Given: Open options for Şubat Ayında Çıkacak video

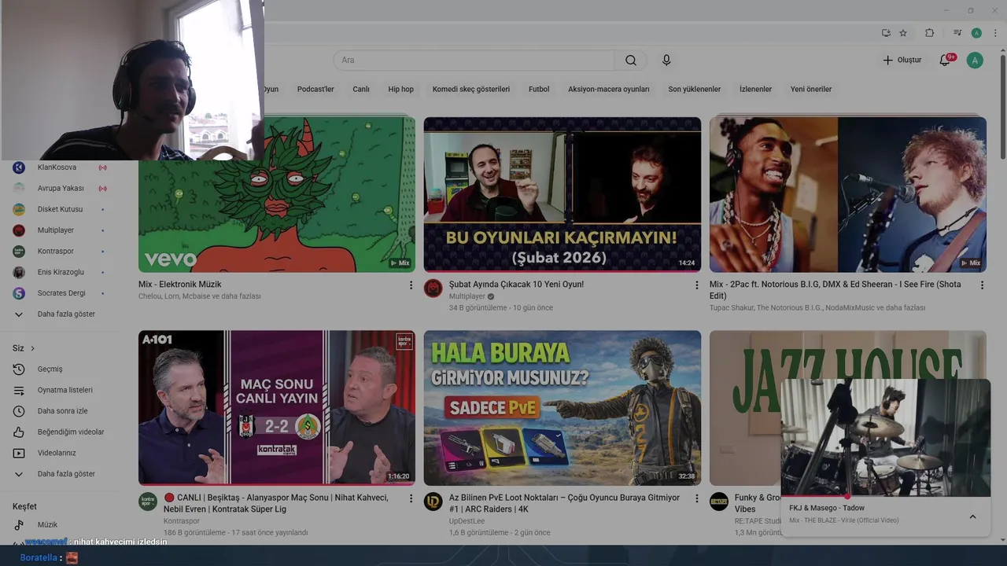Looking at the screenshot, I should click(696, 285).
